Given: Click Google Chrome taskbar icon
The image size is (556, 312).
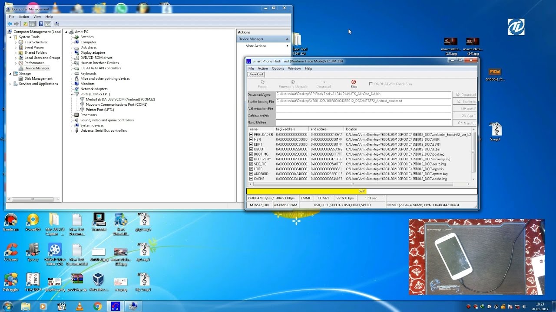Looking at the screenshot, I should [98, 306].
